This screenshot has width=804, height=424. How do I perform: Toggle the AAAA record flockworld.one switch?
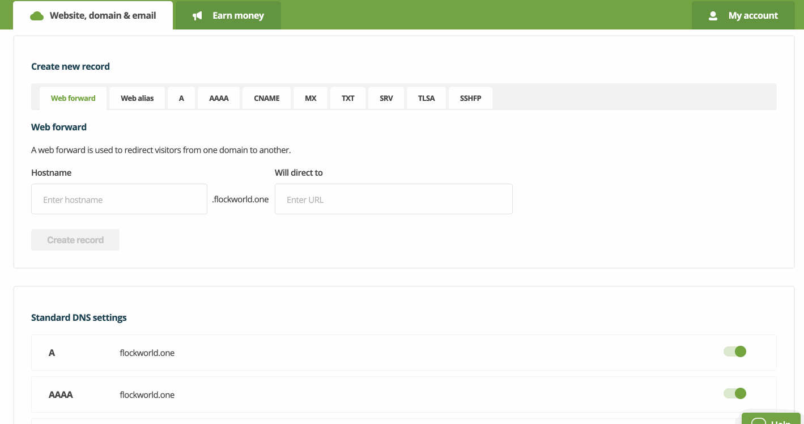pyautogui.click(x=735, y=393)
